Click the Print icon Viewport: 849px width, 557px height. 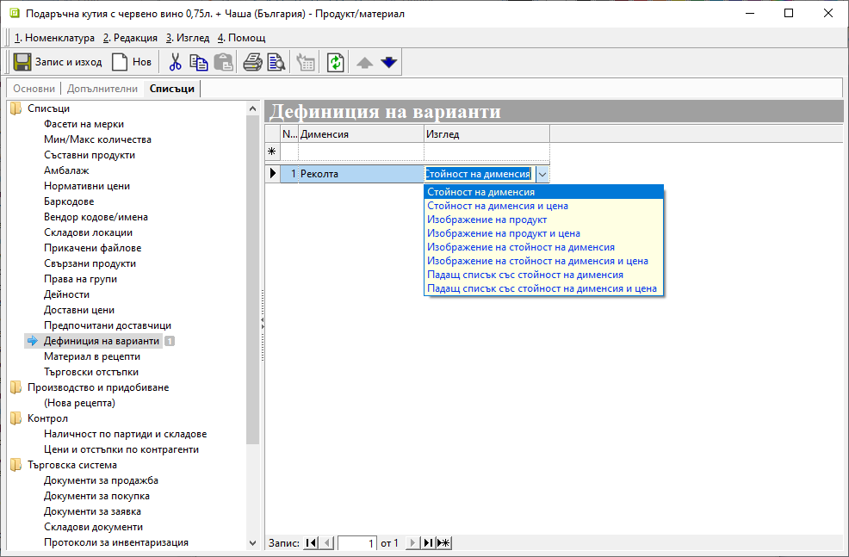tap(252, 62)
